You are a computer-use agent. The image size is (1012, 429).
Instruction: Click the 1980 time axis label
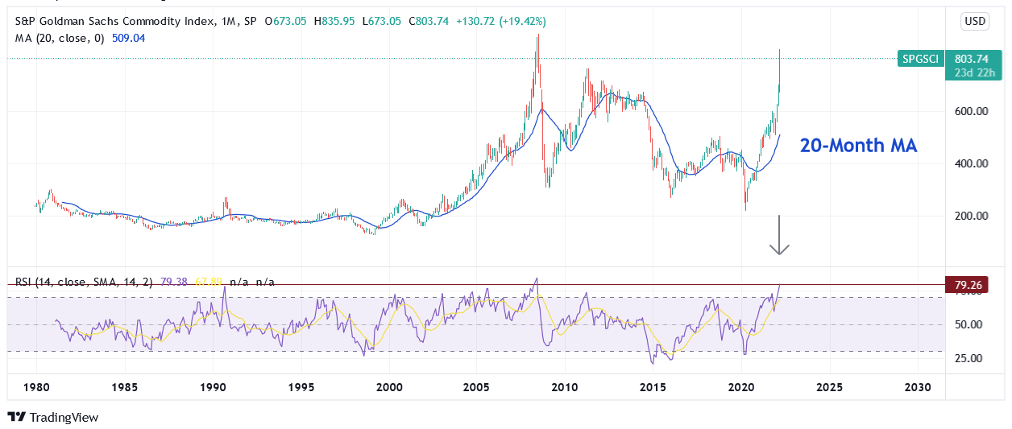tap(36, 387)
